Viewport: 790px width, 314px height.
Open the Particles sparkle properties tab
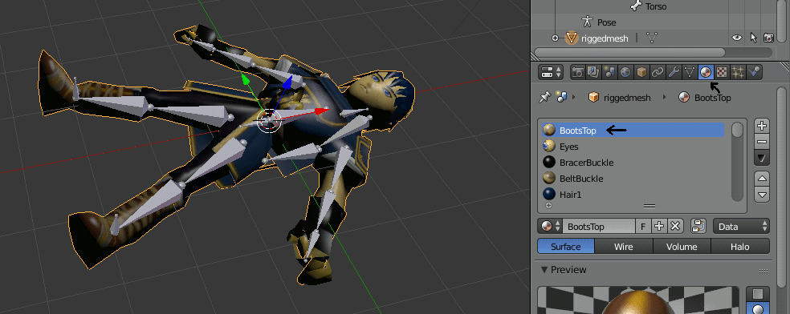[x=738, y=72]
